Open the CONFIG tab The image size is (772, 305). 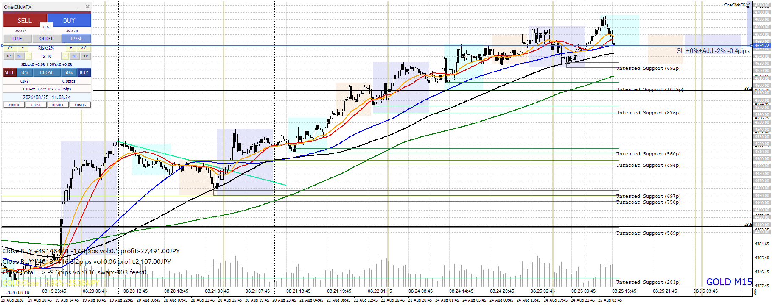80,105
